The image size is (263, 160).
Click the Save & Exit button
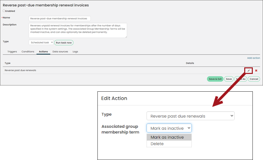tap(215, 79)
